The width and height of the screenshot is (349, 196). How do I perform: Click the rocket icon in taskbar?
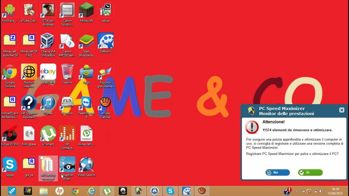[x=12, y=191]
